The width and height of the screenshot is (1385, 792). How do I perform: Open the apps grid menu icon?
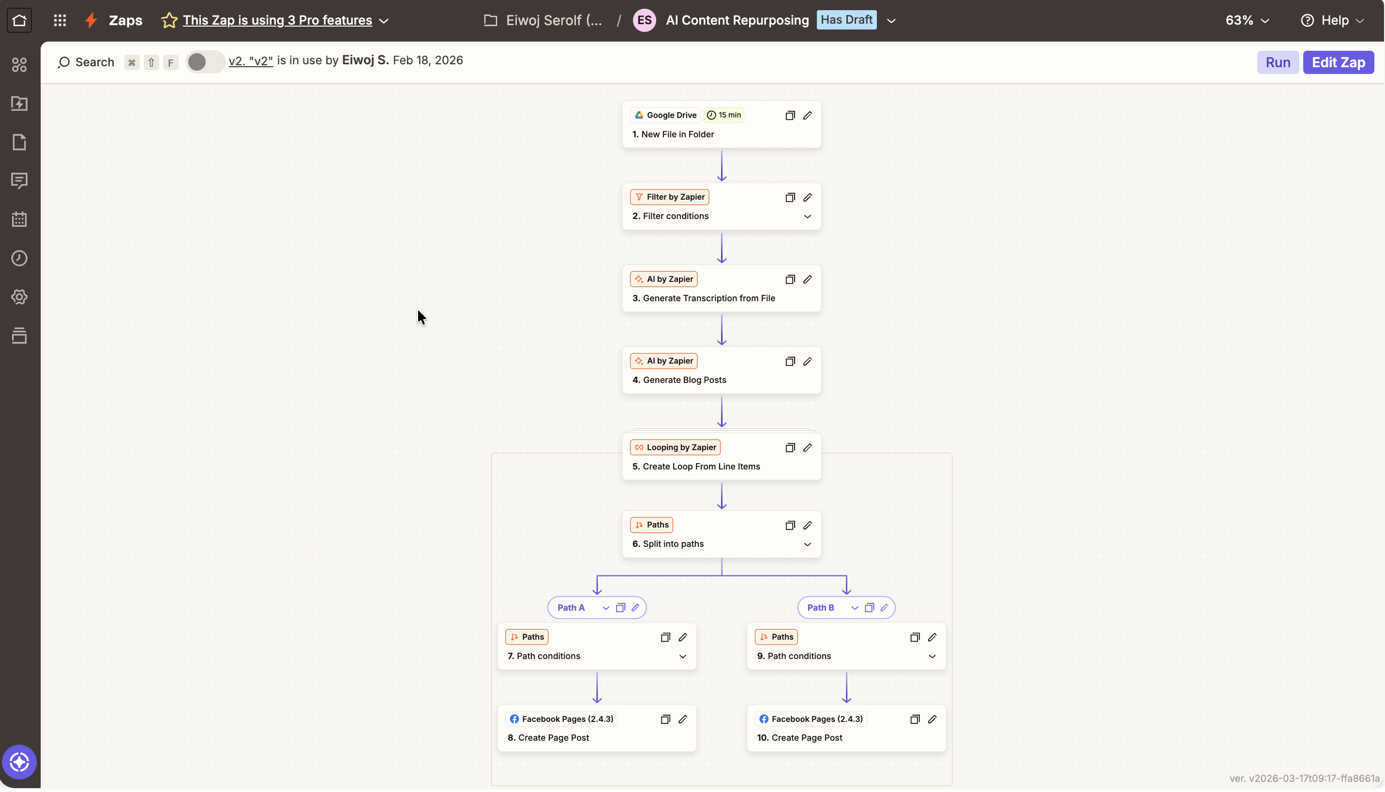[60, 21]
